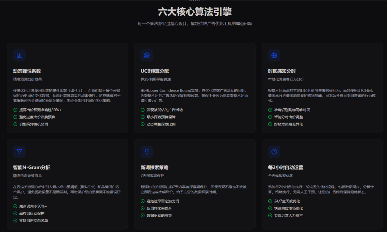Viewport: 387px width, 232px height.
Task: Click the 每2小时自动运营 heading
Action: tap(286, 167)
